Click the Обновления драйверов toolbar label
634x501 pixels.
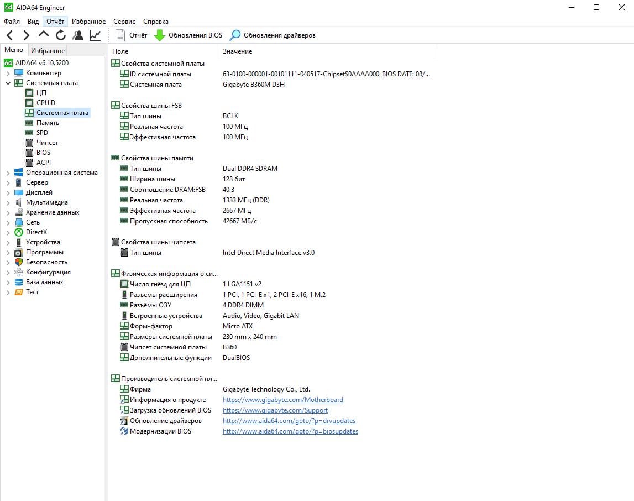[x=279, y=35]
